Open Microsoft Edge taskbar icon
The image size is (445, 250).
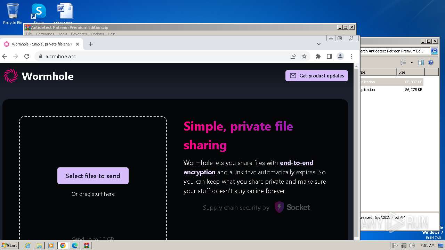tap(75, 245)
